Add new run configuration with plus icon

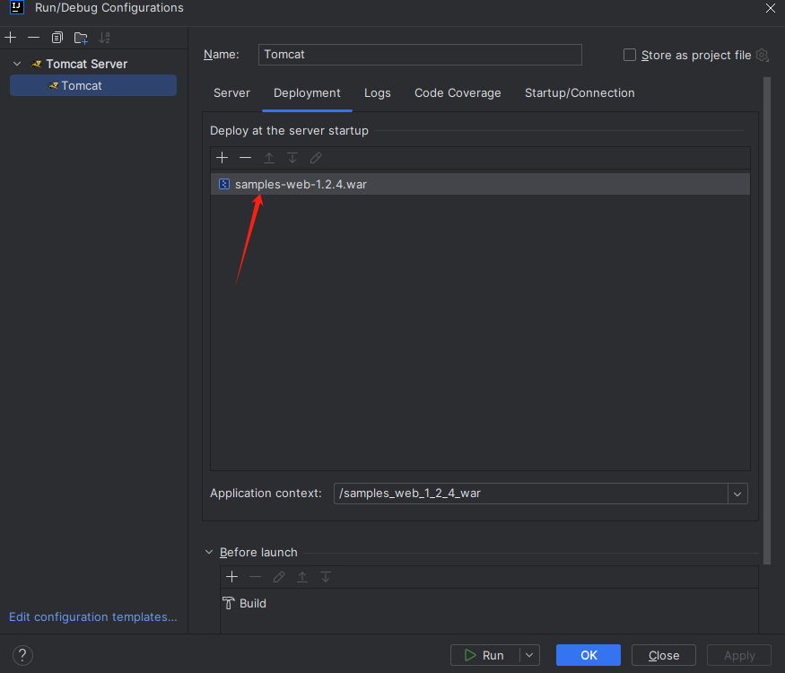tap(11, 38)
